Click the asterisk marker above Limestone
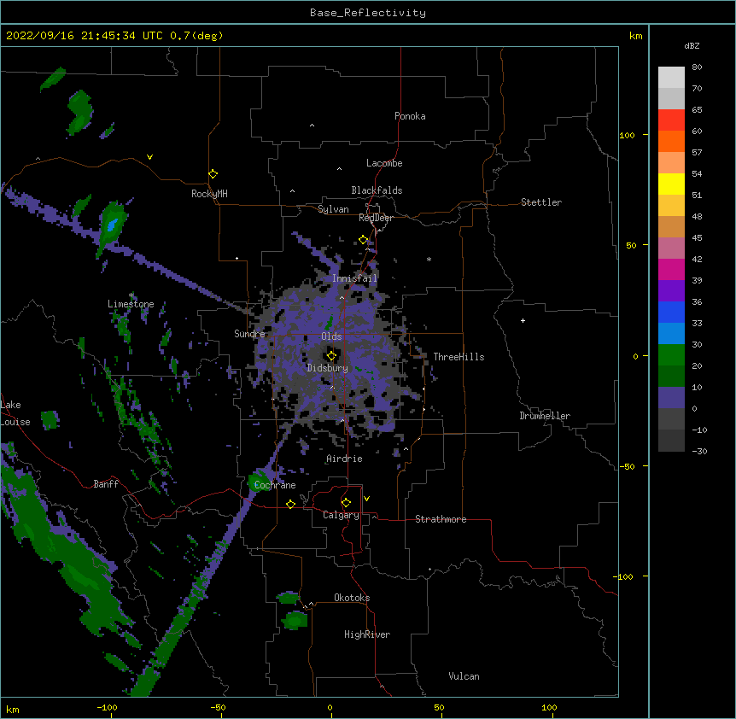This screenshot has width=736, height=719. pyautogui.click(x=131, y=295)
